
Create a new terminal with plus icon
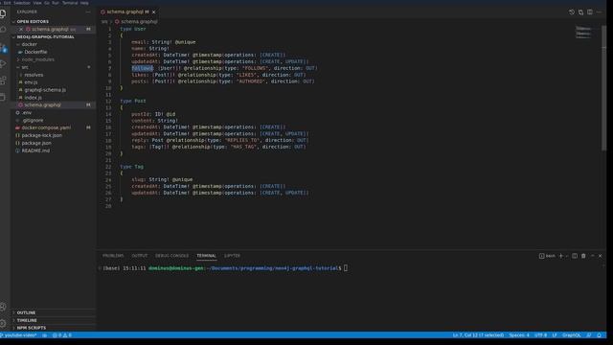tap(561, 256)
